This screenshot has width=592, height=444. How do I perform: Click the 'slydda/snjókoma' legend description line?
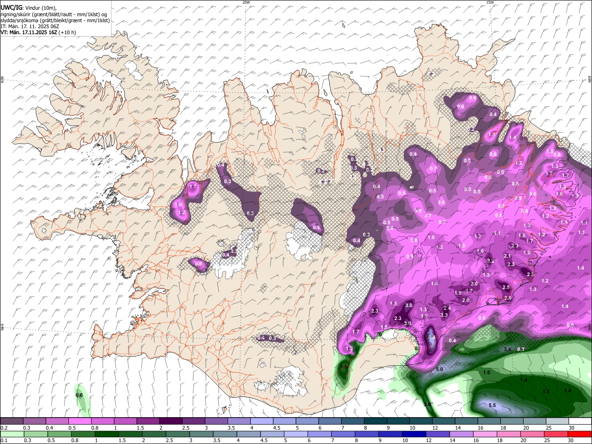55,20
